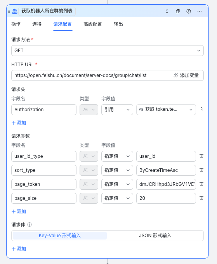217x264 pixels.
Task: Click 添加变量 in the URL field
Action: click(x=186, y=75)
